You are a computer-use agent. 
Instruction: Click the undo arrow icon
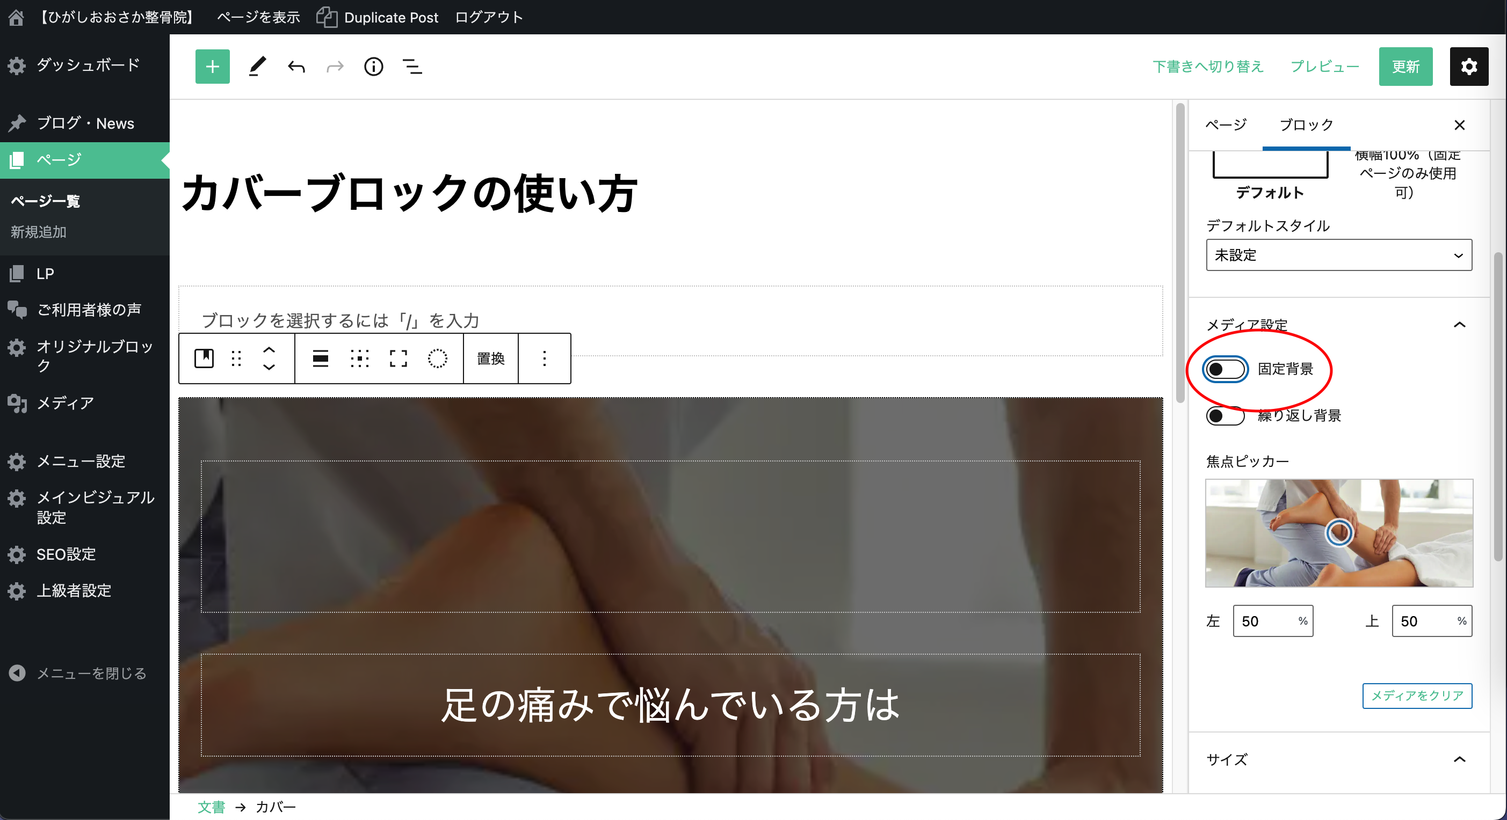pyautogui.click(x=296, y=67)
